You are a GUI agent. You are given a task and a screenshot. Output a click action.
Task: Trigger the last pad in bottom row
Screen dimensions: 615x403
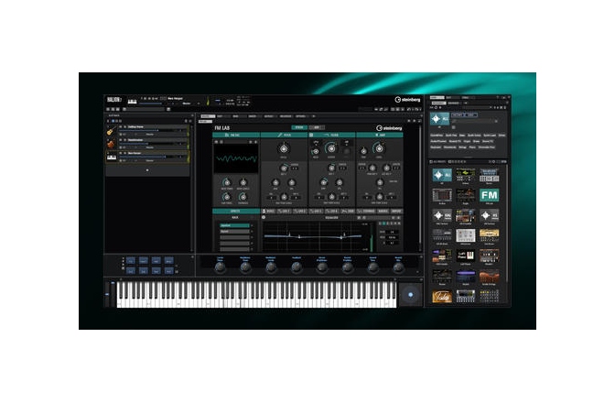point(168,270)
